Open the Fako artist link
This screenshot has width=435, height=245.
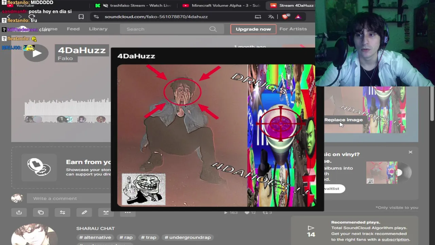pos(65,58)
